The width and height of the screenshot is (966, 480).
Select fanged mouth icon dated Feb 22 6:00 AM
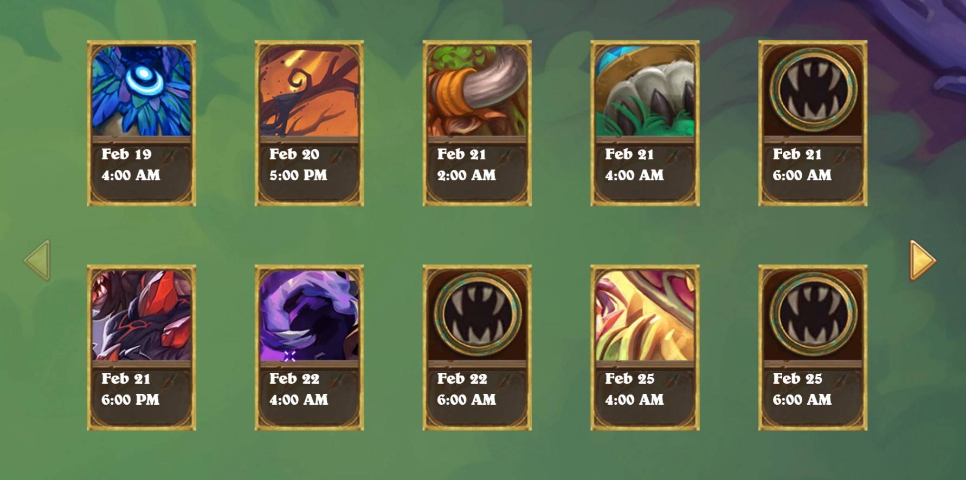pos(477,314)
